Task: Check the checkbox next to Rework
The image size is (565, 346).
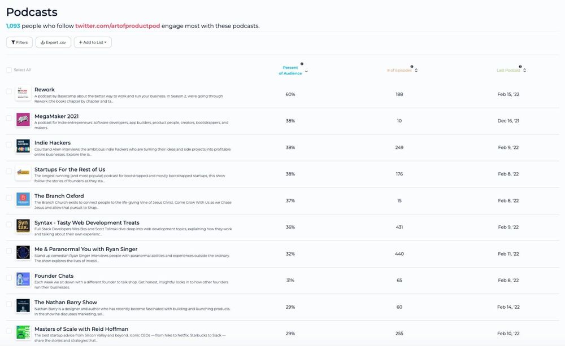Action: [8, 91]
